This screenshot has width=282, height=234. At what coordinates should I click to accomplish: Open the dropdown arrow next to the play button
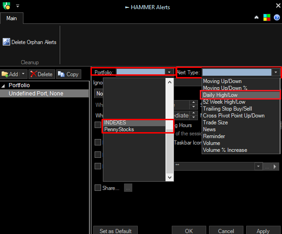tap(258, 167)
